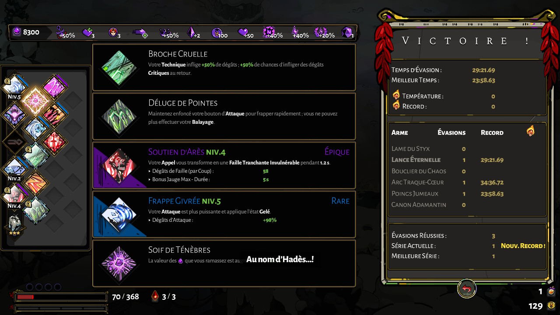Viewport: 560px width, 315px height.
Task: Click the Niv.5 boon slot in tray
Action: pyautogui.click(x=14, y=87)
